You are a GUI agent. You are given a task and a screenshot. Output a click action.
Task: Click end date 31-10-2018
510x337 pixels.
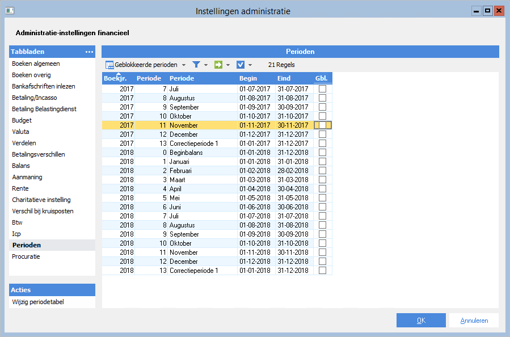pos(293,243)
